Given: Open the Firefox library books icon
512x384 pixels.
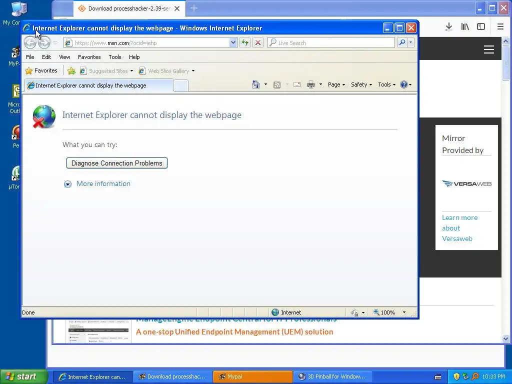Looking at the screenshot, I should [465, 27].
